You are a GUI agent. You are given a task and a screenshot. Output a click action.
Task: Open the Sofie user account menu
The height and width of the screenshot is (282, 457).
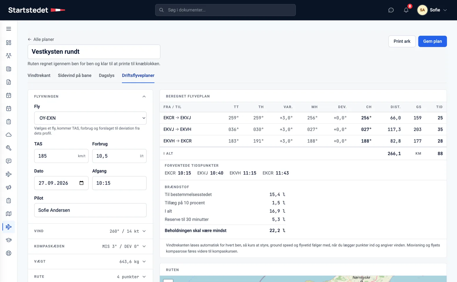point(432,10)
